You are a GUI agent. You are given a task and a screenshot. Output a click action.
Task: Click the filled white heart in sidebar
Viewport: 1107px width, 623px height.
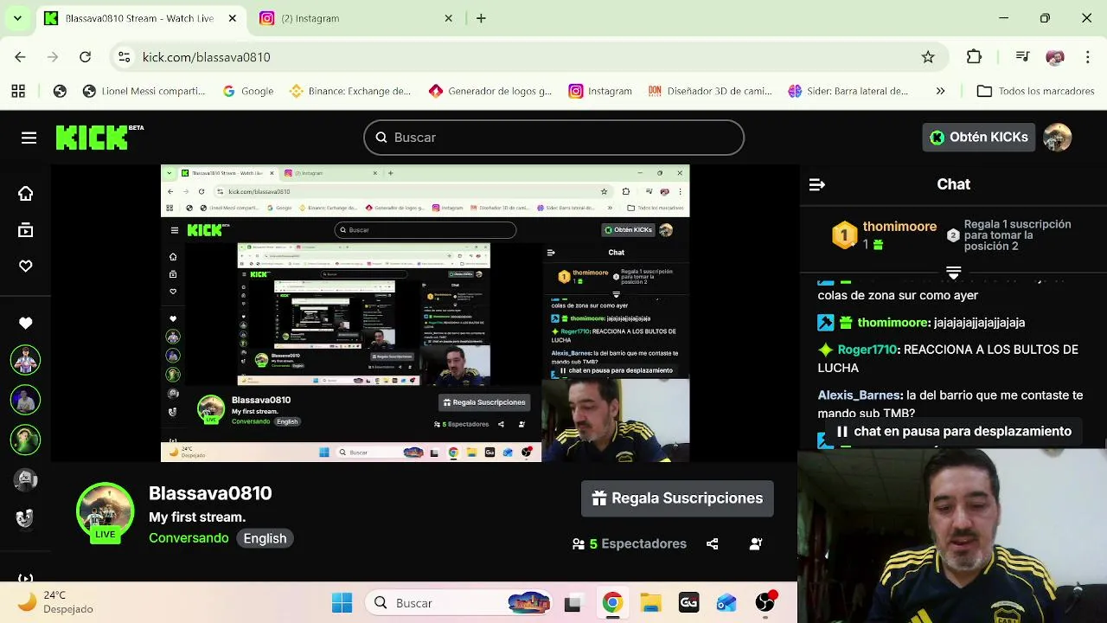25,323
